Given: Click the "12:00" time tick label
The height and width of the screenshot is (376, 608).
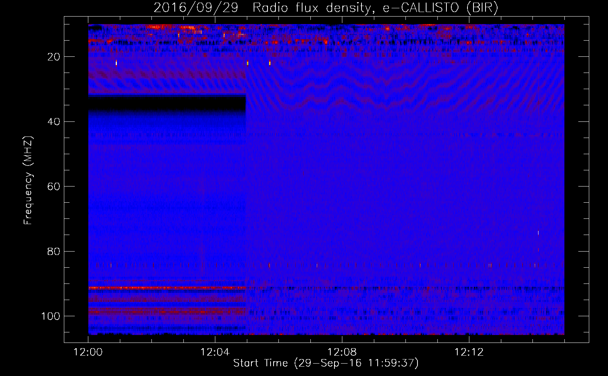Looking at the screenshot, I should pyautogui.click(x=88, y=352).
